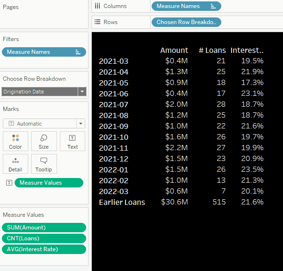This screenshot has width=283, height=271.
Task: Open the Automatic mark type dropdown
Action: (81, 124)
